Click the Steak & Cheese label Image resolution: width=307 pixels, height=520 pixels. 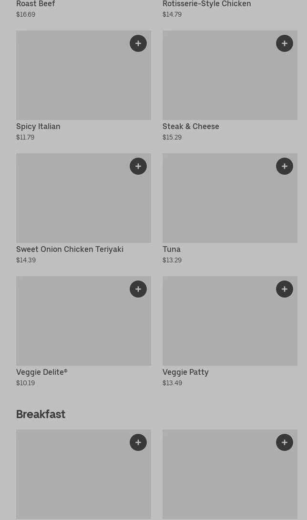pos(191,126)
